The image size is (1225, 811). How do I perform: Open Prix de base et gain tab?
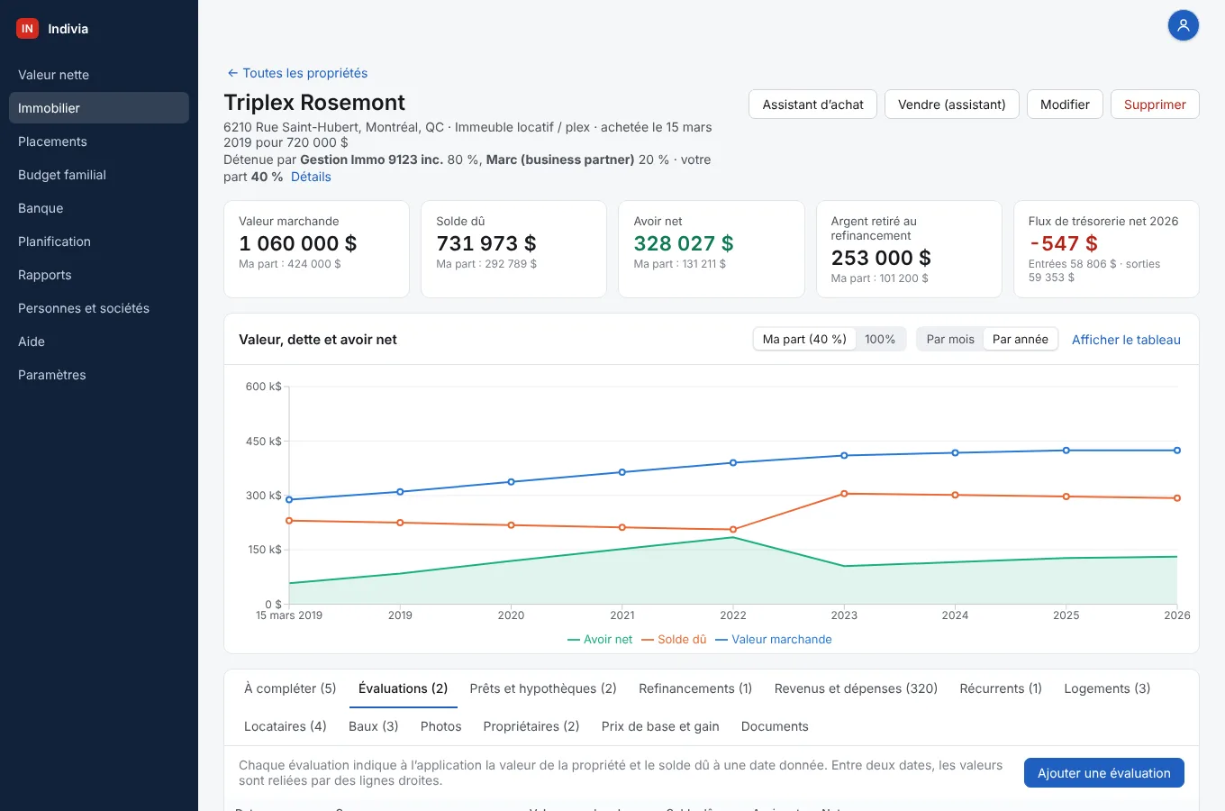click(x=660, y=726)
